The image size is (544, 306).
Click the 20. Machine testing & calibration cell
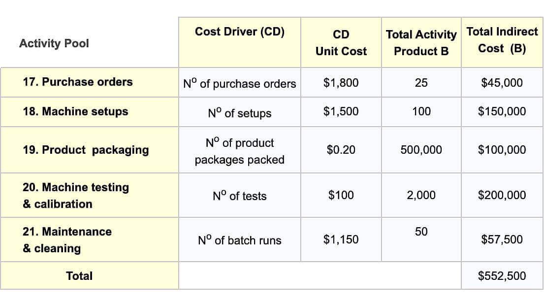pyautogui.click(x=76, y=195)
